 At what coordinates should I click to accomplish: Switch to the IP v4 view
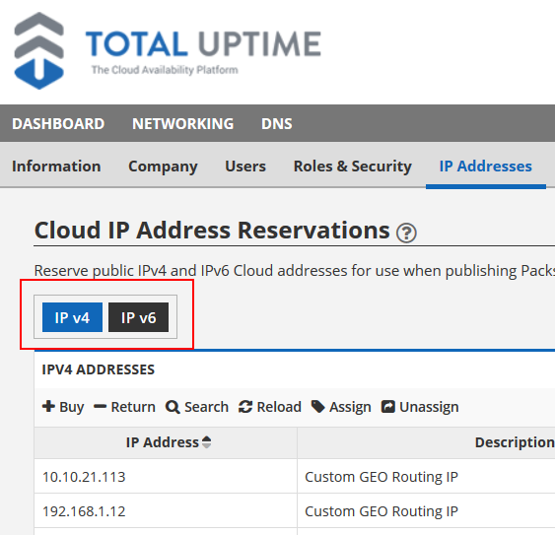pos(72,317)
